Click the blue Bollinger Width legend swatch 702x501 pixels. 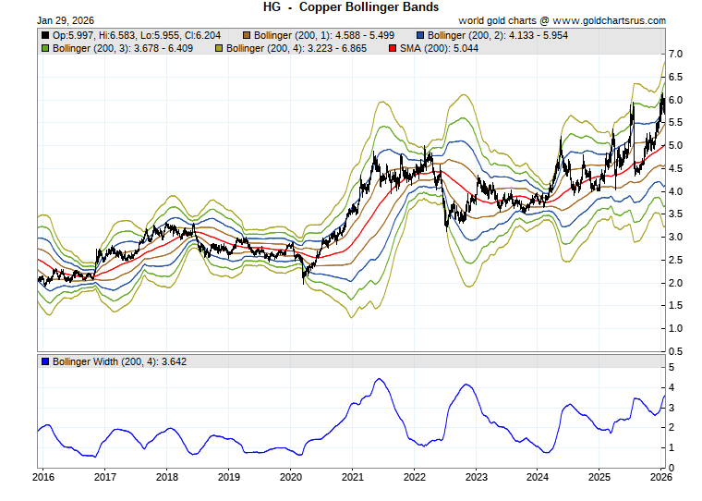point(45,361)
